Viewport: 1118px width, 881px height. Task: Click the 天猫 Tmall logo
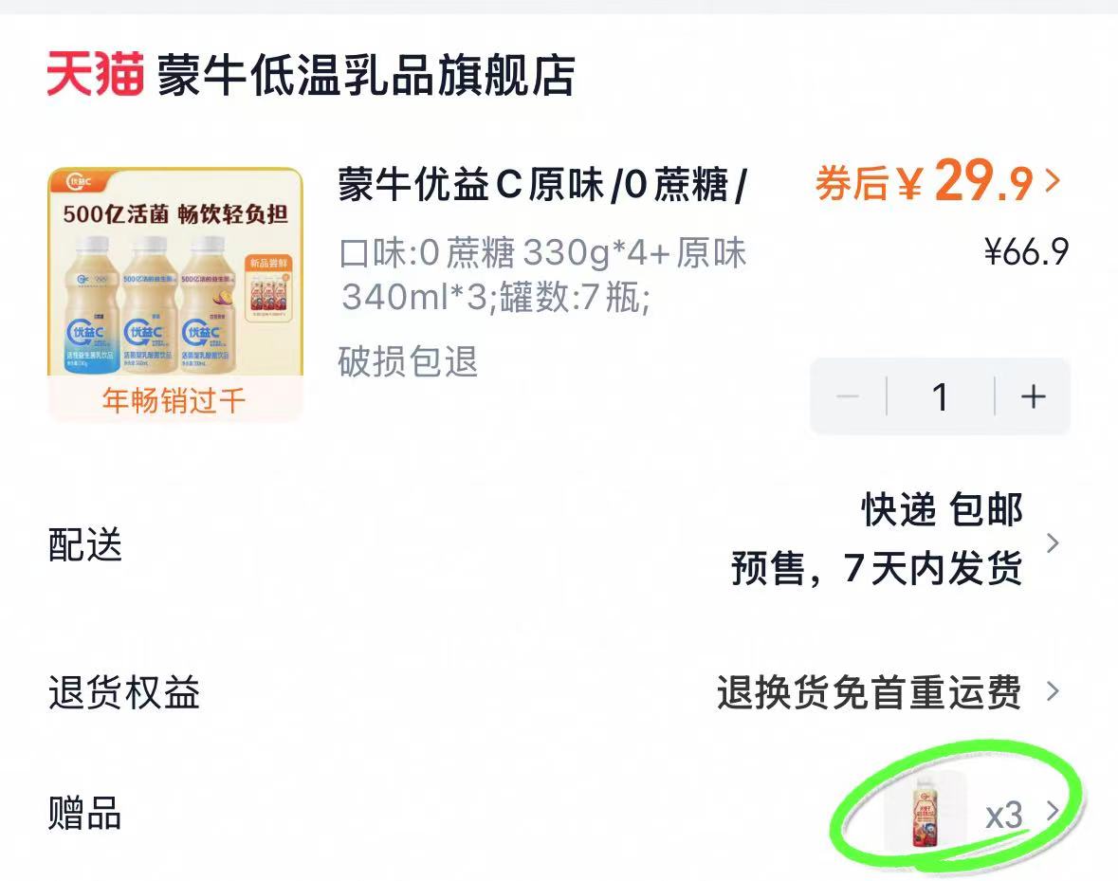point(95,75)
